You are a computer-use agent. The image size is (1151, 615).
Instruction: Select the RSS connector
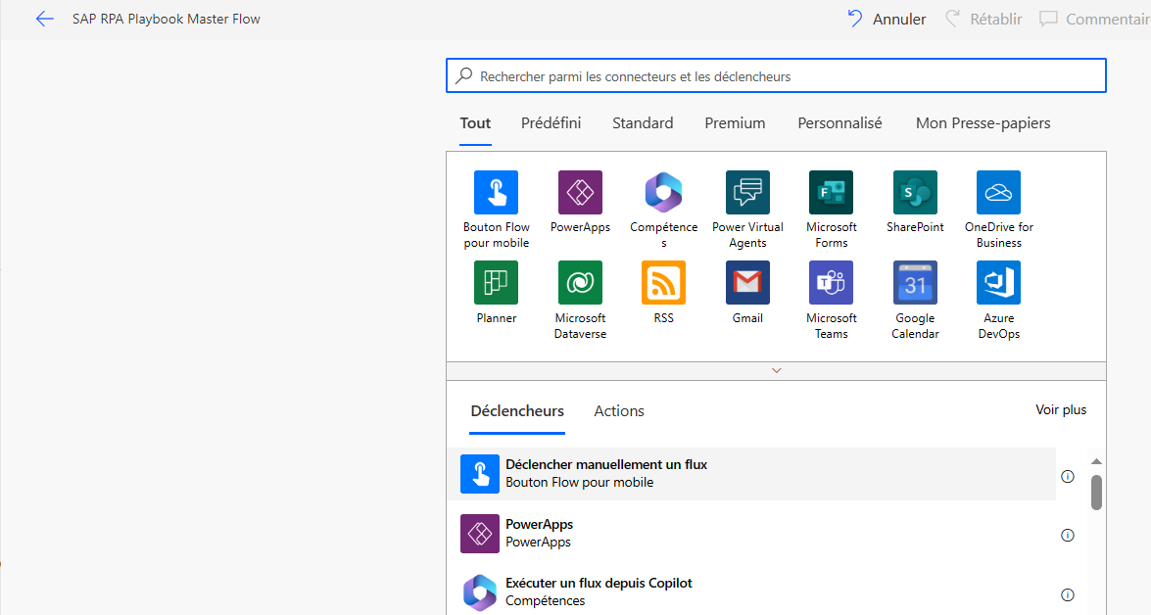pos(663,283)
